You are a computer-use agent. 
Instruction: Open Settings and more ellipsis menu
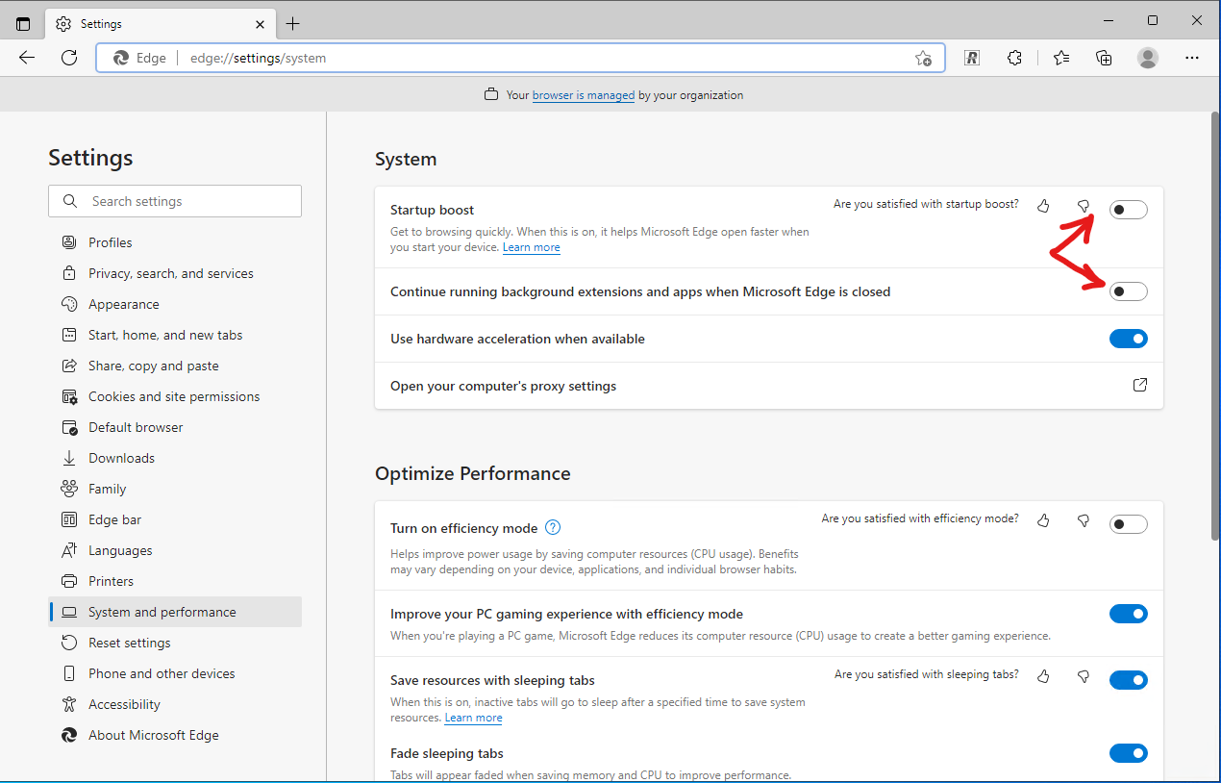(x=1192, y=58)
